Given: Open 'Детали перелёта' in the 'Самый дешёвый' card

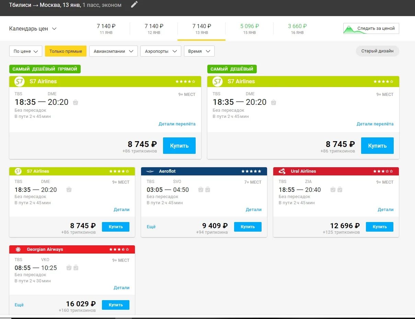Looking at the screenshot, I should click(375, 124).
